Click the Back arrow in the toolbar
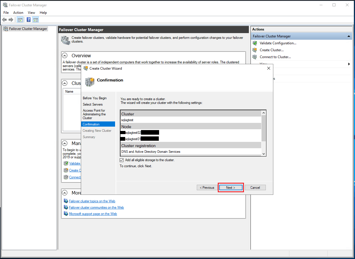Viewport: 355px width, 259px height. (4, 20)
